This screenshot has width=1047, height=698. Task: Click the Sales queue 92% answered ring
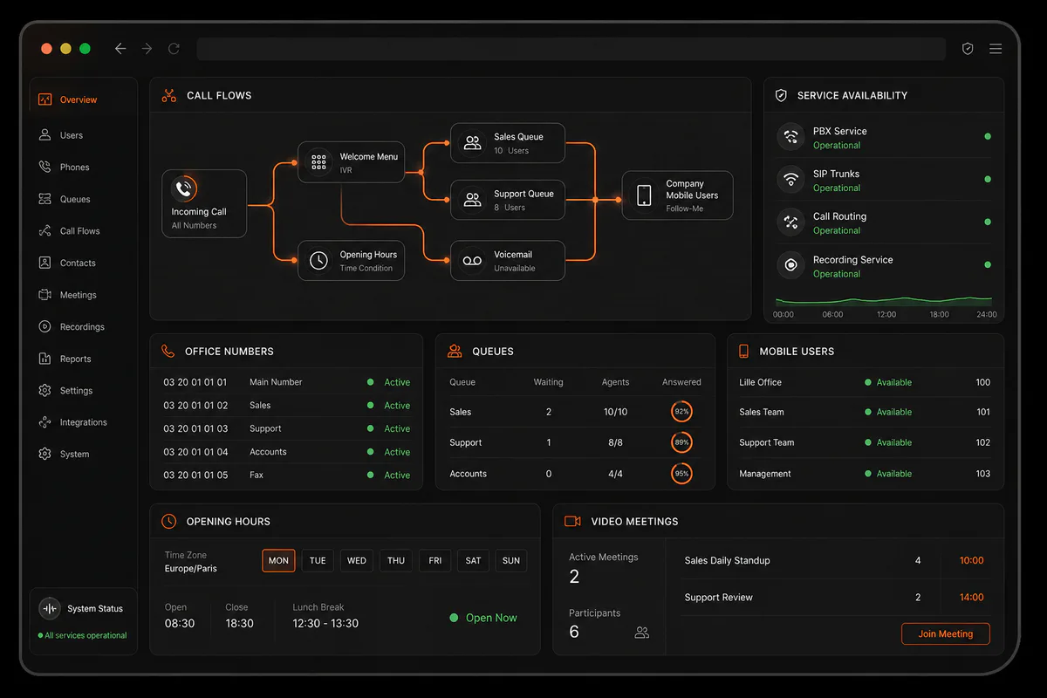(x=681, y=411)
